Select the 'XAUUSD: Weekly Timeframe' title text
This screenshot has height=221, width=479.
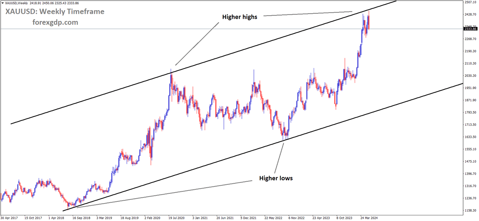[x=55, y=12]
